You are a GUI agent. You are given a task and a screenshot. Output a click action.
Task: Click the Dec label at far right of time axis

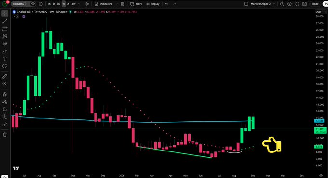click(x=301, y=176)
